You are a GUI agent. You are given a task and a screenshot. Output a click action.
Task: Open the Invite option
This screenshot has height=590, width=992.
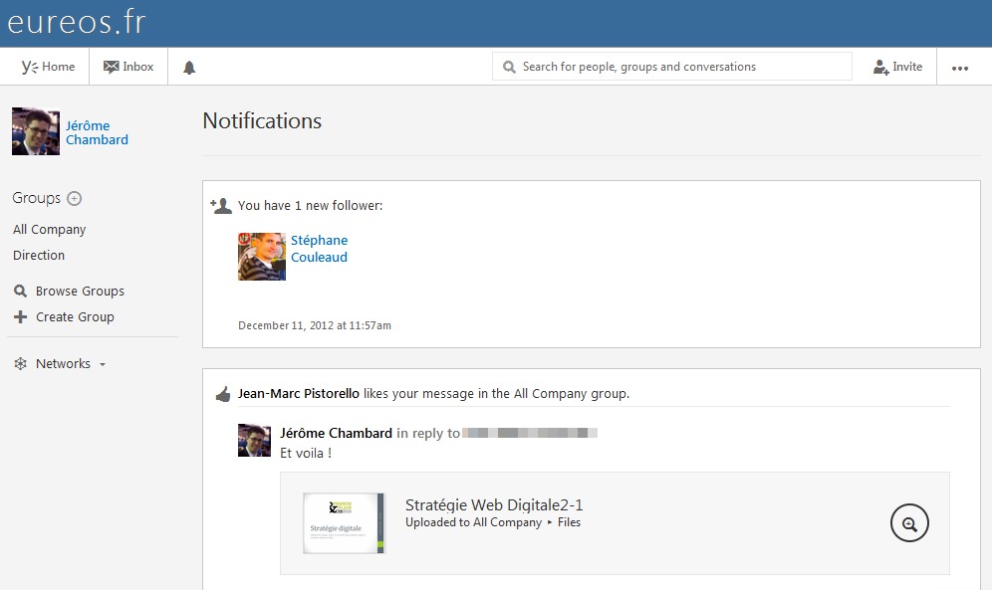coord(897,67)
